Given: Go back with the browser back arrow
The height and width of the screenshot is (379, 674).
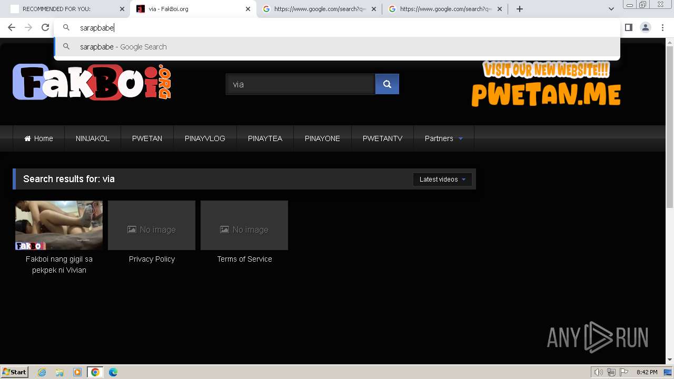Looking at the screenshot, I should click(12, 27).
